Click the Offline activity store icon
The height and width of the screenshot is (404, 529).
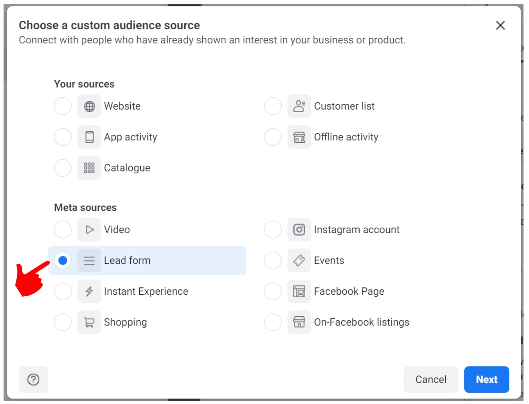point(299,137)
